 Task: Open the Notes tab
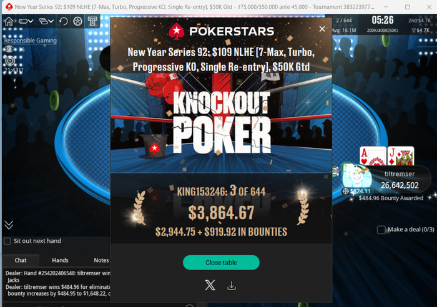pyautogui.click(x=101, y=260)
